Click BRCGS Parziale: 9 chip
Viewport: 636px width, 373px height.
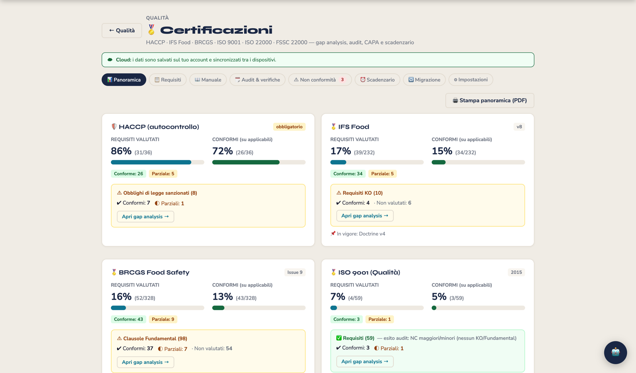(163, 319)
